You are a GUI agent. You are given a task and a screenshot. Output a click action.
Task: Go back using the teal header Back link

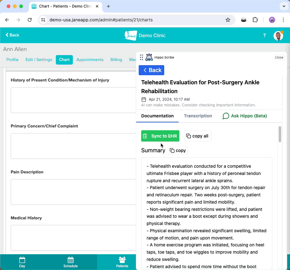click(x=12, y=35)
